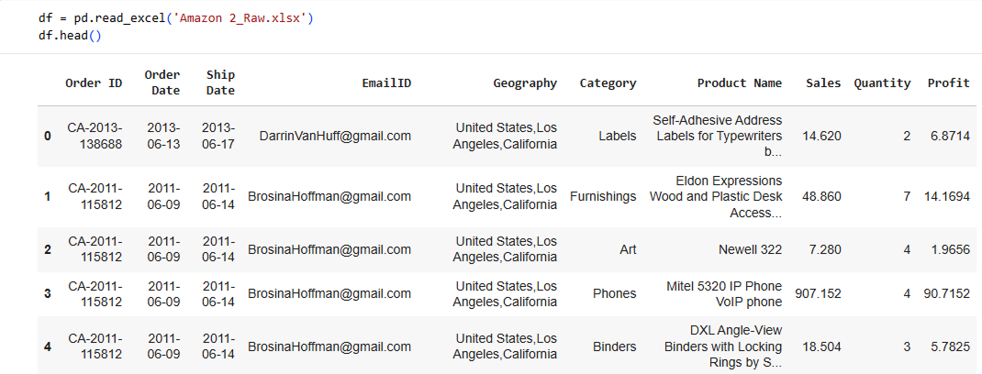
Task: Click the profit value 6.8714
Action: (949, 136)
